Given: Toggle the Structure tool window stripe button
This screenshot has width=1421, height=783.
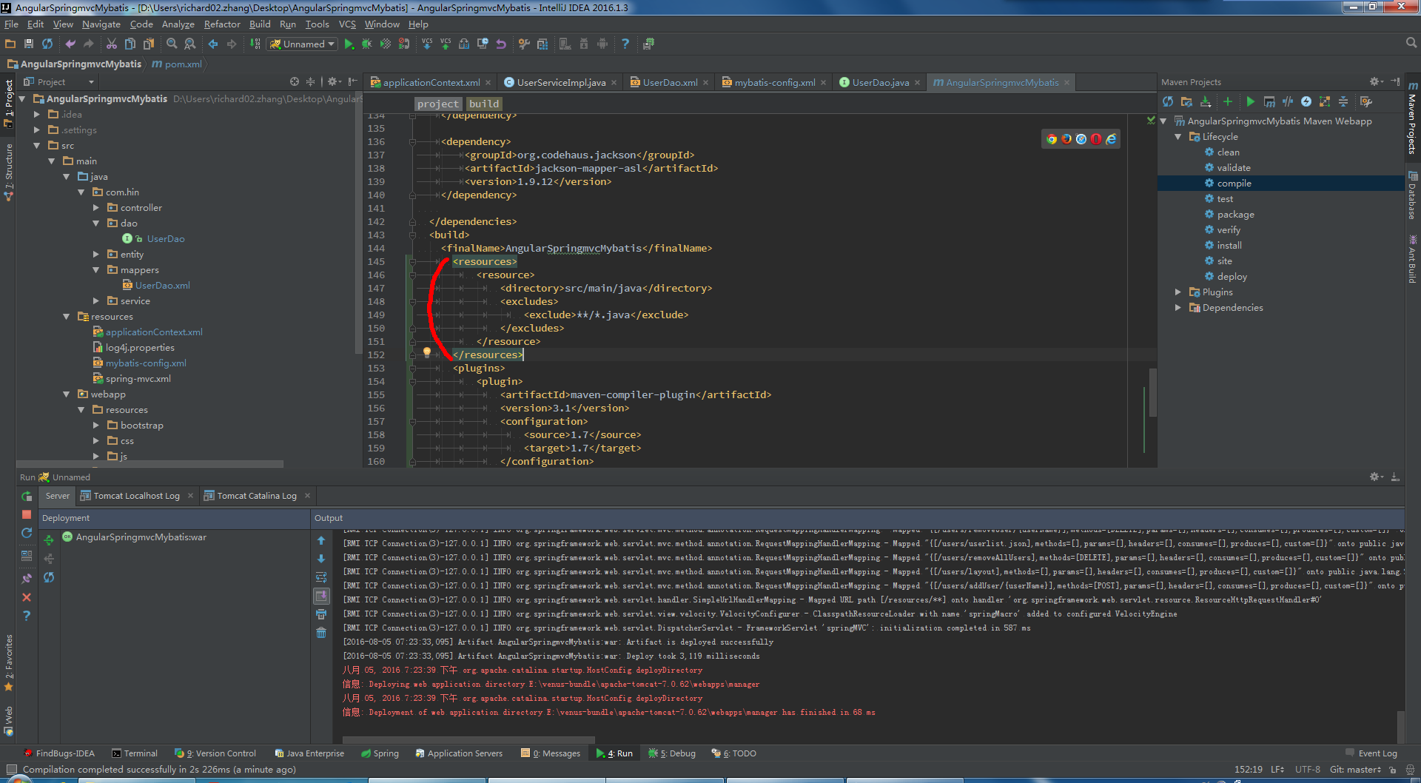Looking at the screenshot, I should (9, 172).
